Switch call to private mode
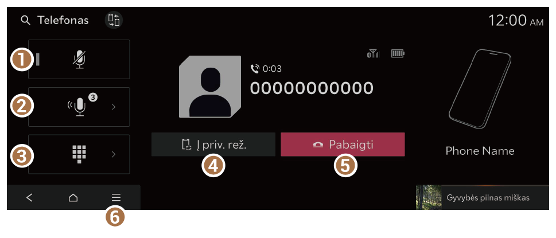556x238 pixels. tap(213, 145)
